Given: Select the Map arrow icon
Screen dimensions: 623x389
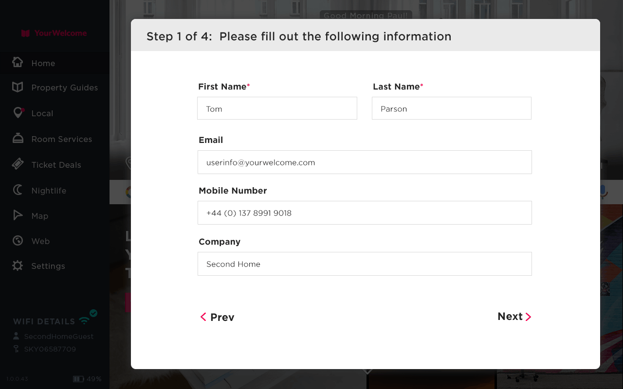Looking at the screenshot, I should pos(18,215).
